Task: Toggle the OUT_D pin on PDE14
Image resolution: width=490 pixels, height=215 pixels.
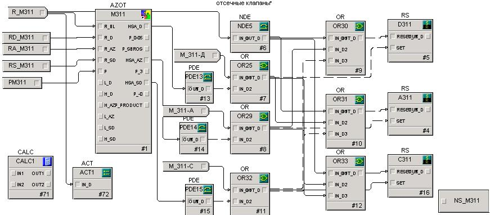Action: pos(203,140)
